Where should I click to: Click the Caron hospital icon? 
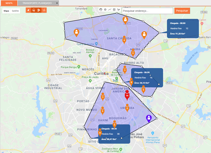point(202,23)
